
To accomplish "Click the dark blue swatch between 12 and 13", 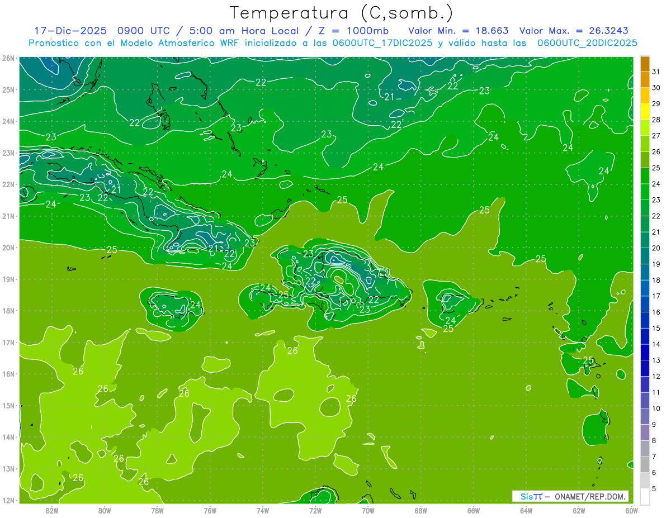I will [645, 368].
